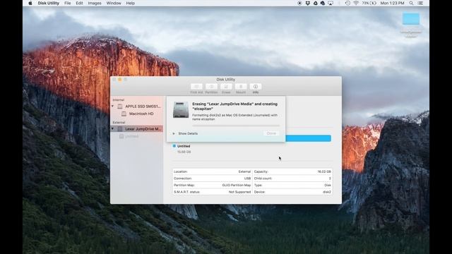
Task: Click the GUID Partition Map value
Action: point(237,185)
